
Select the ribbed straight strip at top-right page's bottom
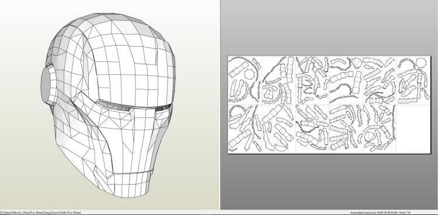408,100
